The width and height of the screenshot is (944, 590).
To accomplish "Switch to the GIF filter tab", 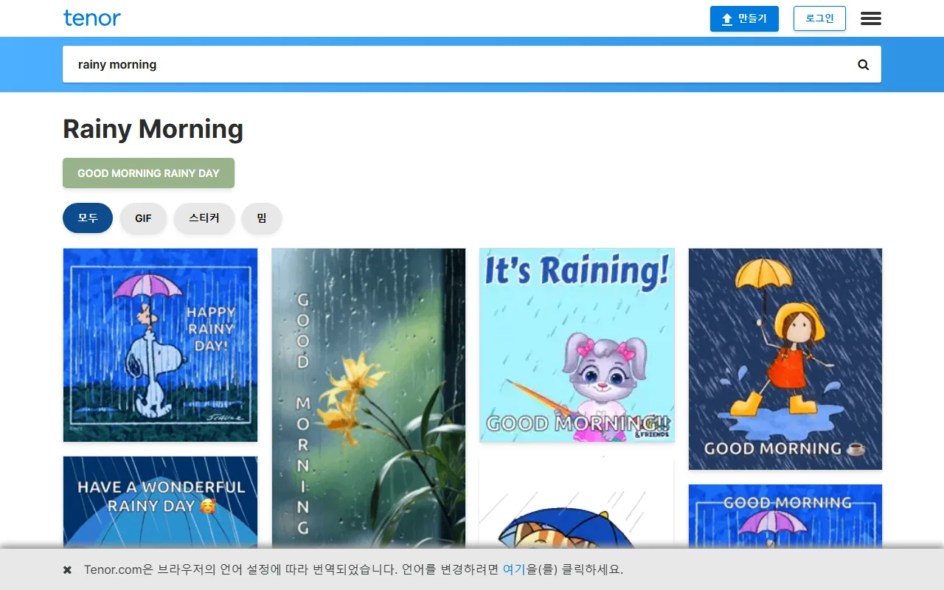I will [143, 218].
